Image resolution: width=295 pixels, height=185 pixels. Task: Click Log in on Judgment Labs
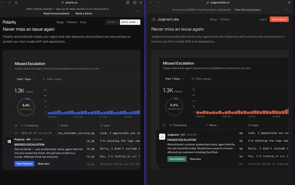(x=263, y=19)
